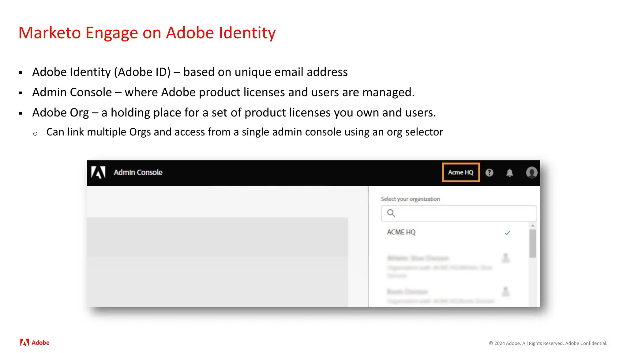
Task: Open the user profile avatar
Action: click(531, 173)
